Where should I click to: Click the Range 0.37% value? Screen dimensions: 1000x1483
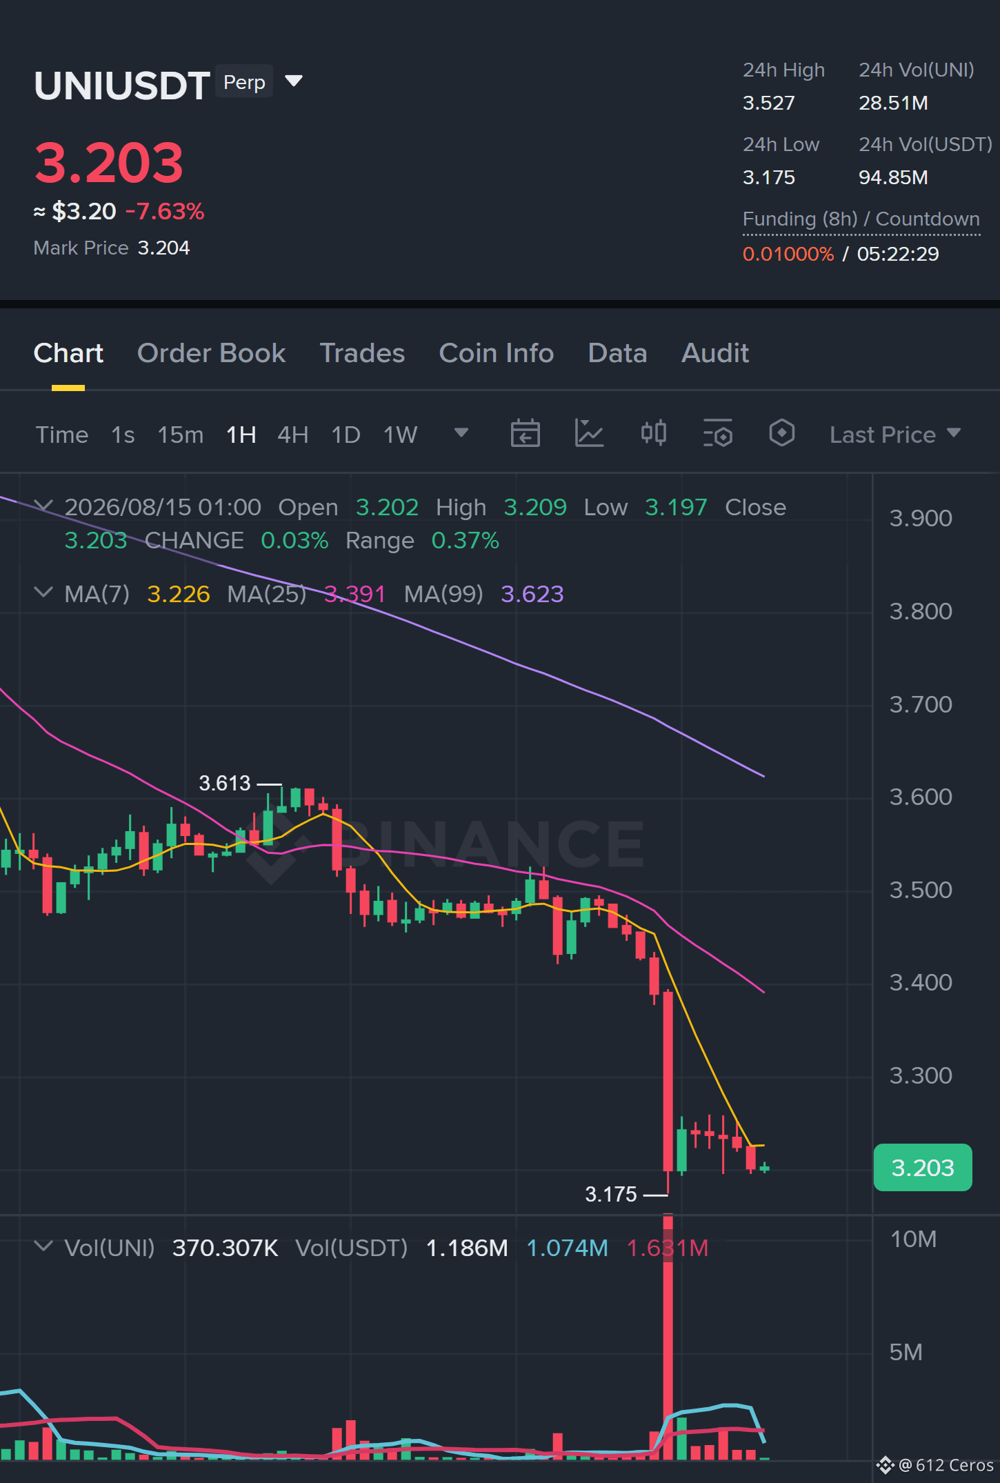[x=465, y=541]
